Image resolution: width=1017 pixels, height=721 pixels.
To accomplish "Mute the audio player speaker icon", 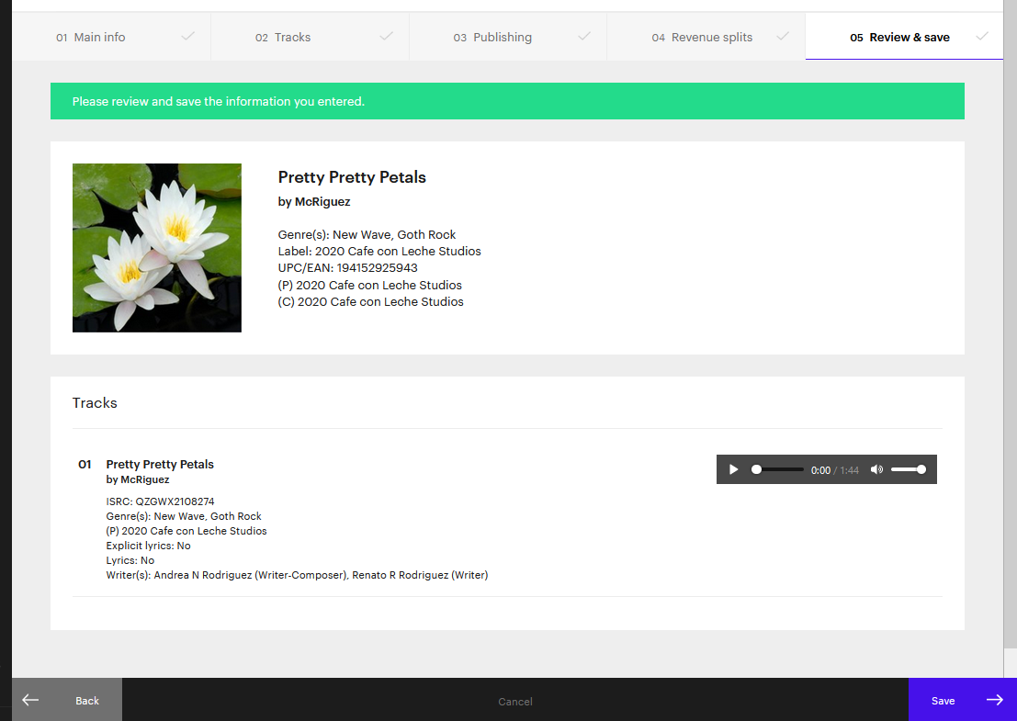I will 876,469.
